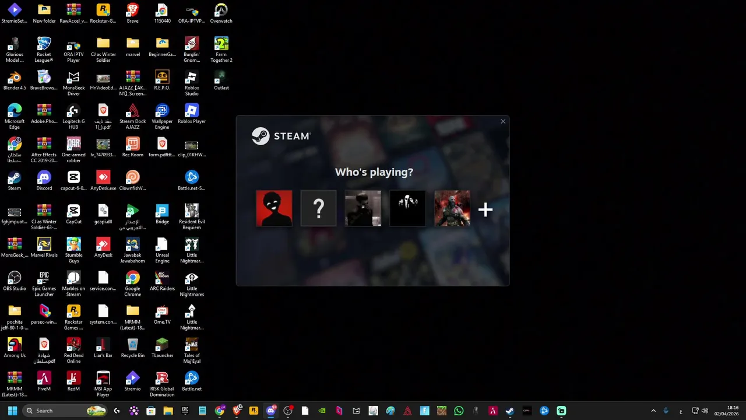
Task: Launch Stumble Guys from desktop
Action: tap(73, 250)
